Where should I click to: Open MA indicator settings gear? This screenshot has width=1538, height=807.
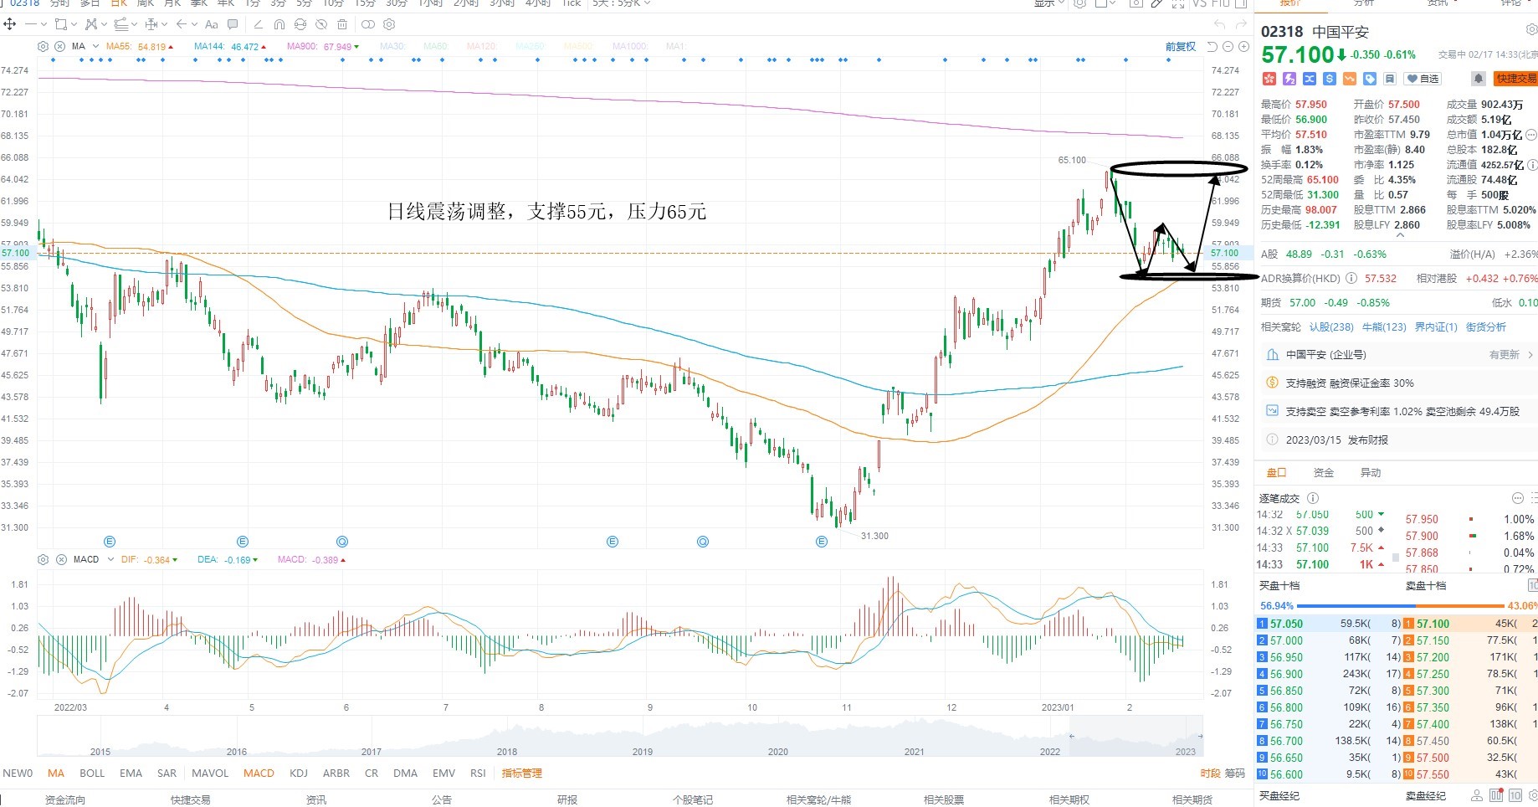pos(43,47)
